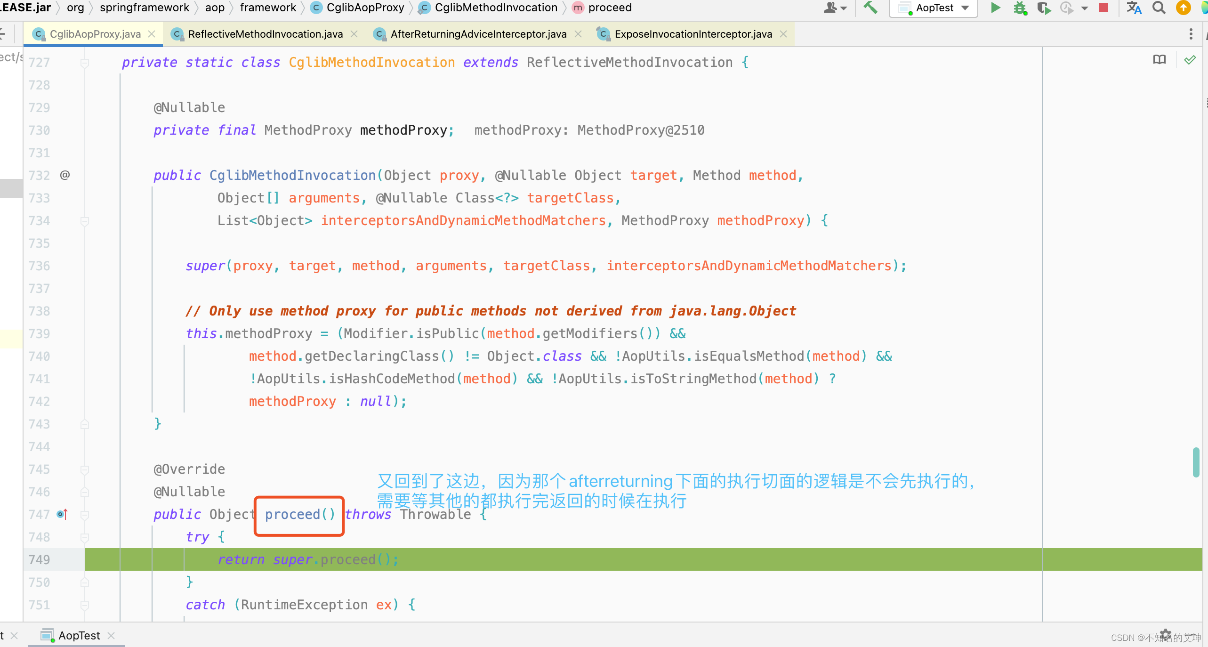The image size is (1208, 647).
Task: Click the @ gutter marker on line 732
Action: point(65,175)
